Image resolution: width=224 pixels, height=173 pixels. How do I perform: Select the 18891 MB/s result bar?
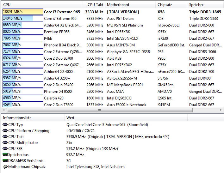click(23, 12)
